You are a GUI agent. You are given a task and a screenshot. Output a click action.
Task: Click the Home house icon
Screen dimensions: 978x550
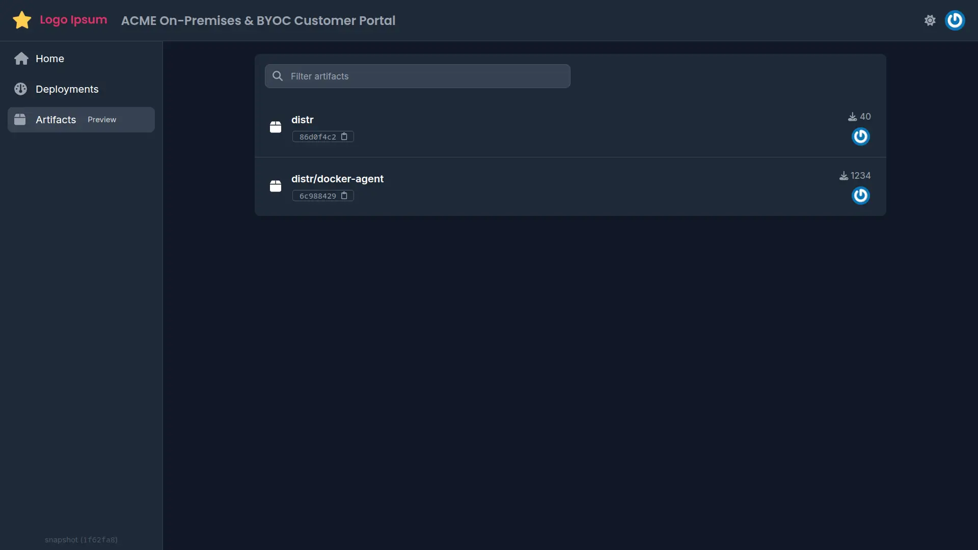21,59
